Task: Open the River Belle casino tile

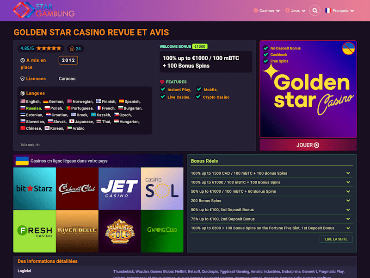Action: (77, 231)
